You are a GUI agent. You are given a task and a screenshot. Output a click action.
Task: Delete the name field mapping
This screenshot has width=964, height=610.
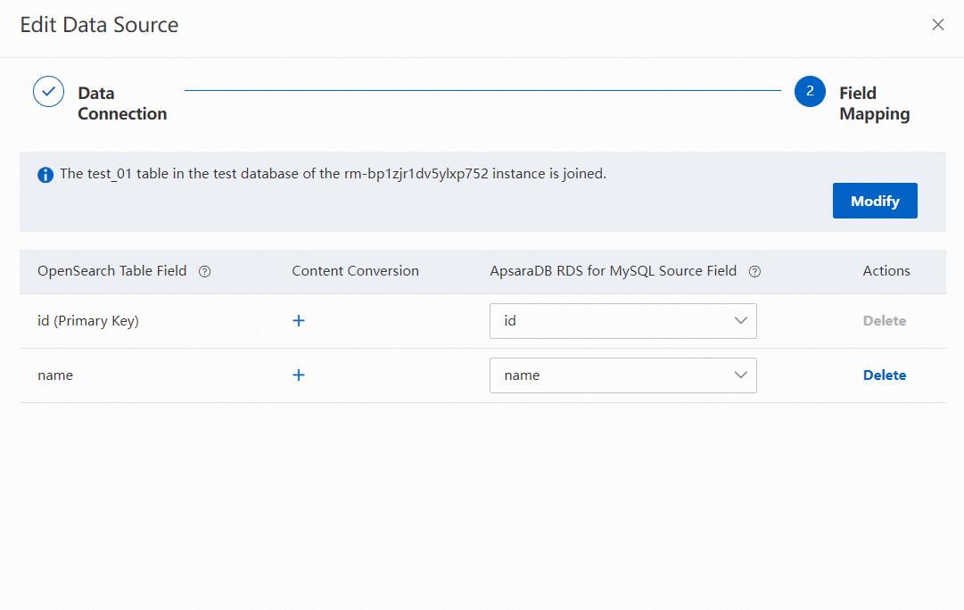click(x=884, y=375)
